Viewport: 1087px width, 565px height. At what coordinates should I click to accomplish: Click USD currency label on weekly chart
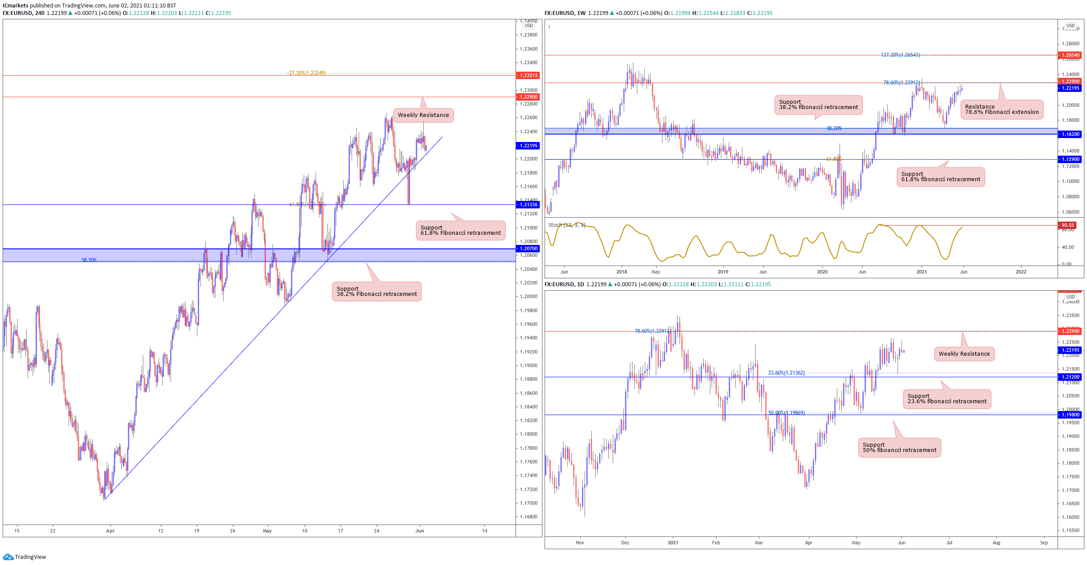[1071, 26]
